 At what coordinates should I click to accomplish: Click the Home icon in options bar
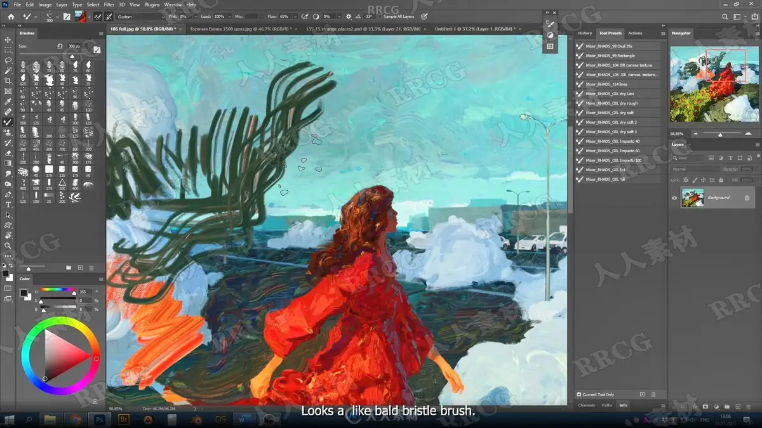click(11, 16)
